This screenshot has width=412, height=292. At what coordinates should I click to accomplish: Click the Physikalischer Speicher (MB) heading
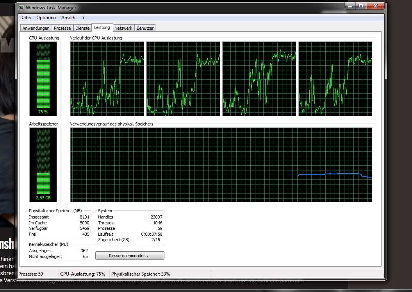[x=55, y=211]
